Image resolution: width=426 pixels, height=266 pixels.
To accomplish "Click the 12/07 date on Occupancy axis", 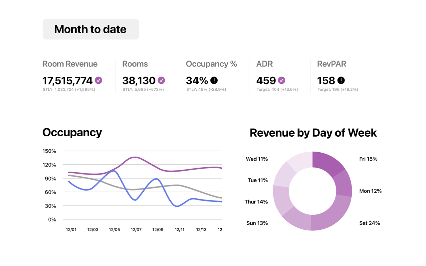I will point(136,230).
